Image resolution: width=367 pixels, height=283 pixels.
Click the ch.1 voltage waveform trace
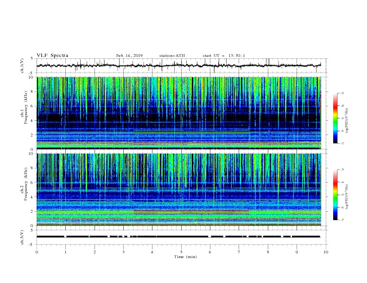tap(178, 66)
